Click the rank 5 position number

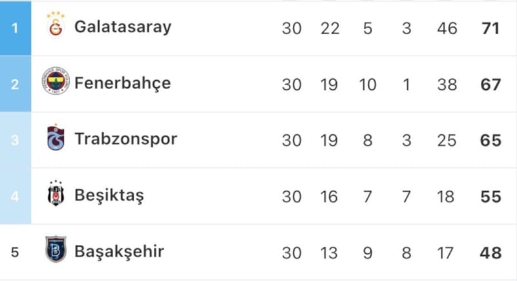click(x=16, y=252)
